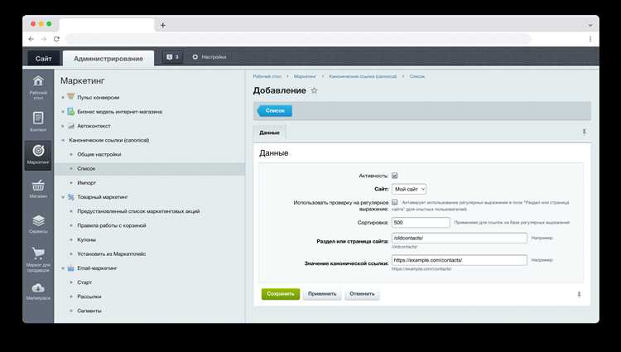Click the pin icon on Данные tab bar
The width and height of the screenshot is (621, 352).
[585, 132]
